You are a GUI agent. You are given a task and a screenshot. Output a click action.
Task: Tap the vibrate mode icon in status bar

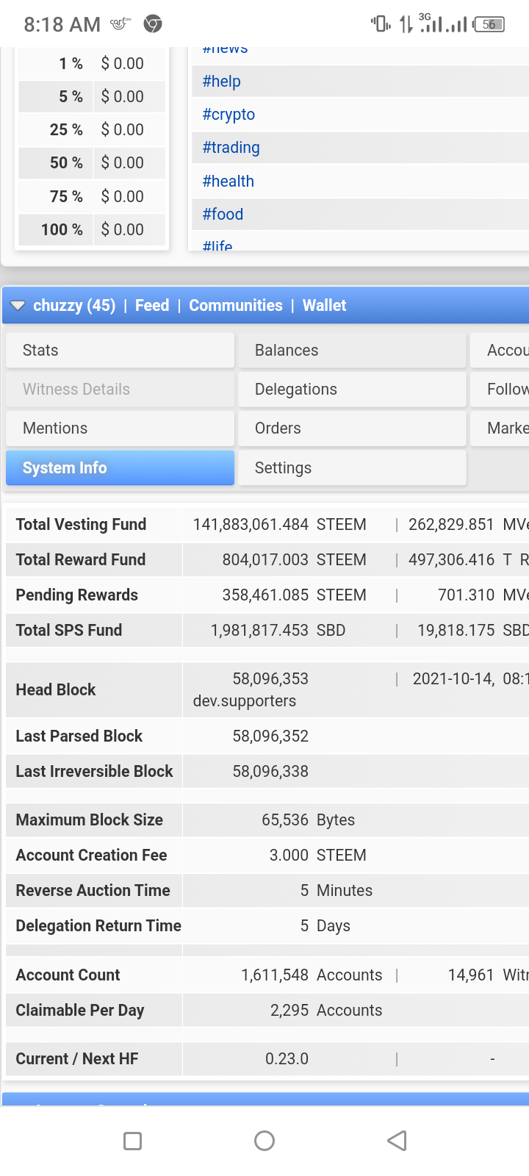click(x=381, y=24)
